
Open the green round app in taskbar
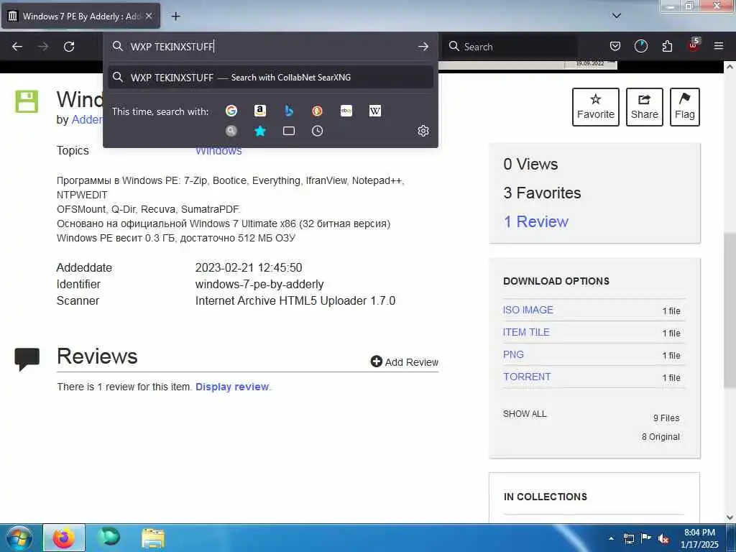109,538
